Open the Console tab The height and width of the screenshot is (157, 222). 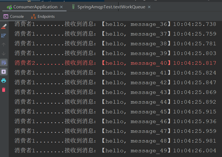[14, 16]
